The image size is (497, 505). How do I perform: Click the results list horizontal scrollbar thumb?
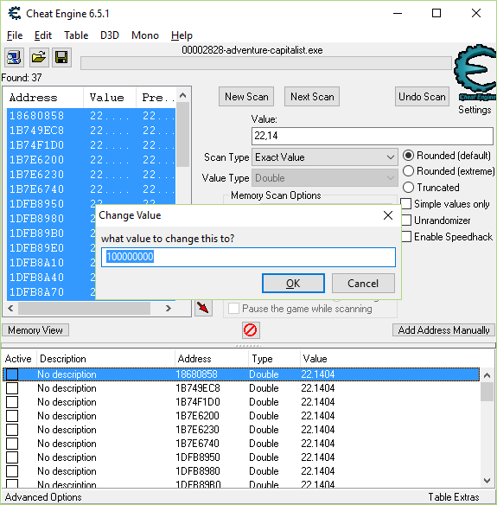pos(85,308)
